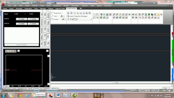Click the Line tool diagonal icon
Viewport: 174px width, 98px height.
tap(52, 16)
